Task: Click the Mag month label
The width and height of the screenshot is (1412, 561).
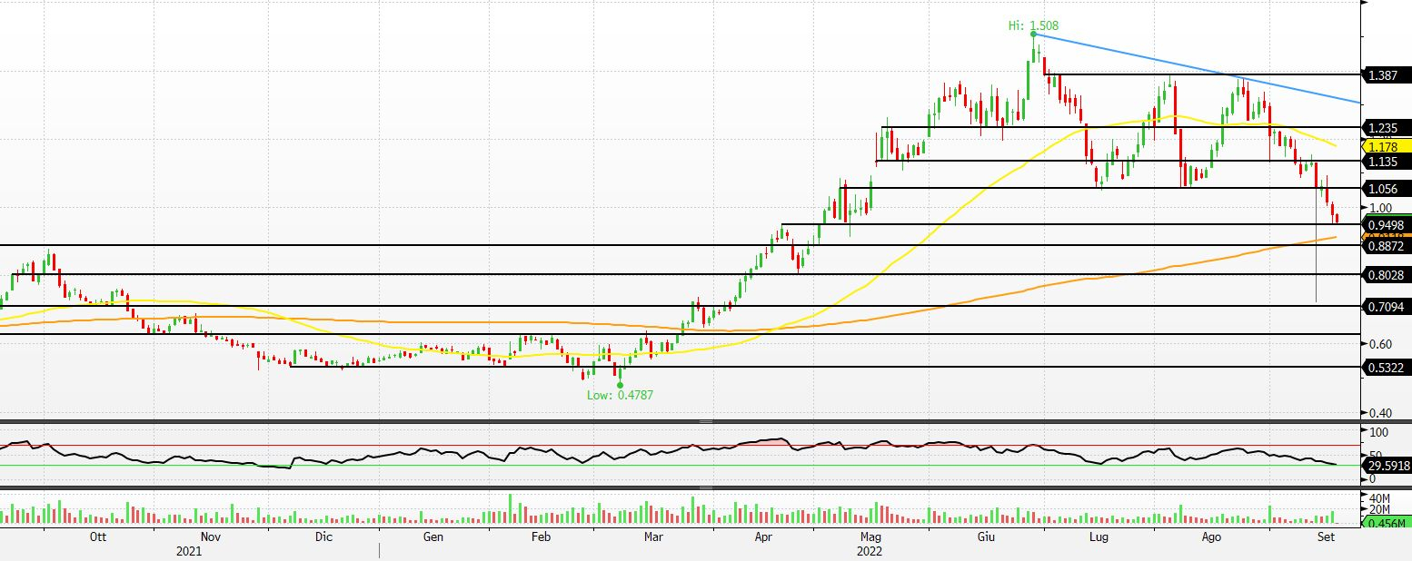Action: tap(870, 536)
